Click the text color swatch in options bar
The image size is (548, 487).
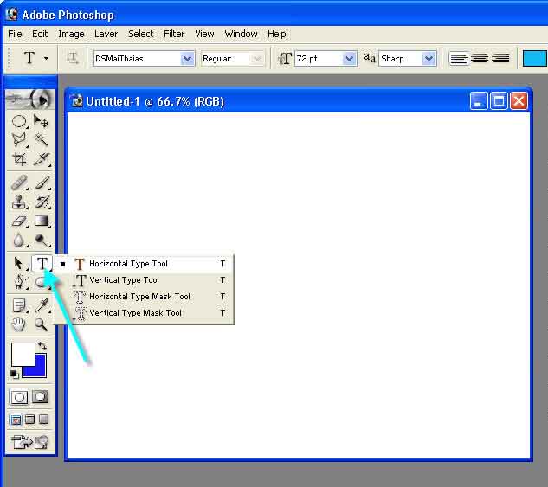click(x=535, y=58)
